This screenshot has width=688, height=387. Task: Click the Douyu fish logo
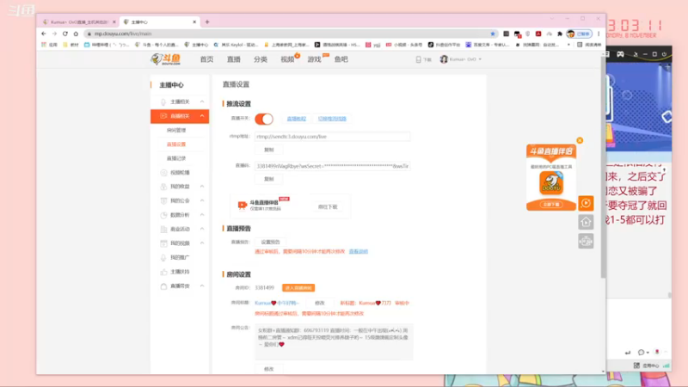coord(166,59)
